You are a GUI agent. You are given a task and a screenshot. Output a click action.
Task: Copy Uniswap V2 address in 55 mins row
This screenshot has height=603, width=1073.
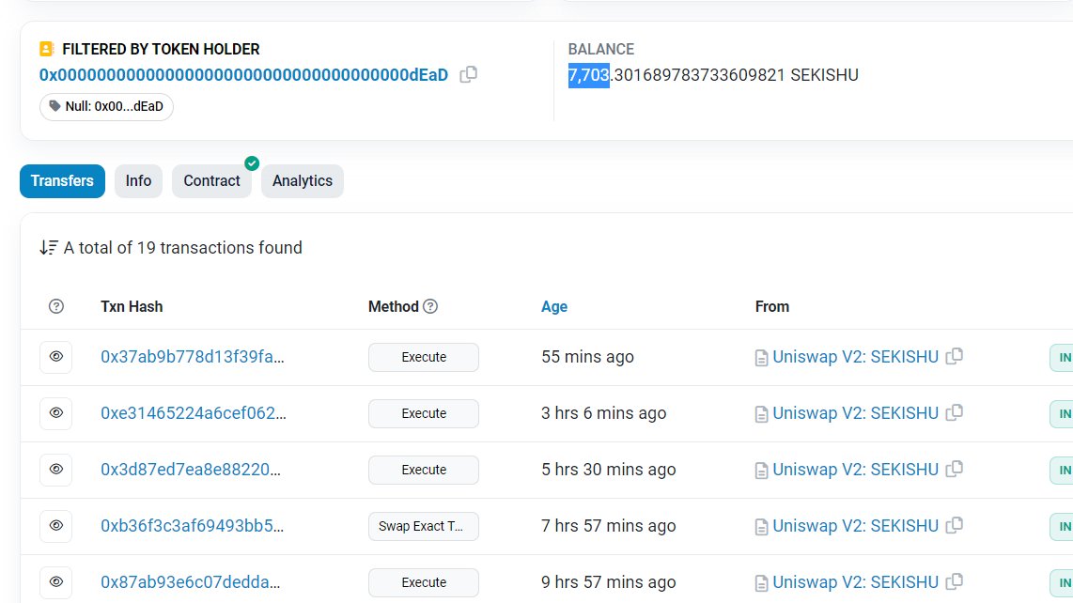click(x=955, y=356)
